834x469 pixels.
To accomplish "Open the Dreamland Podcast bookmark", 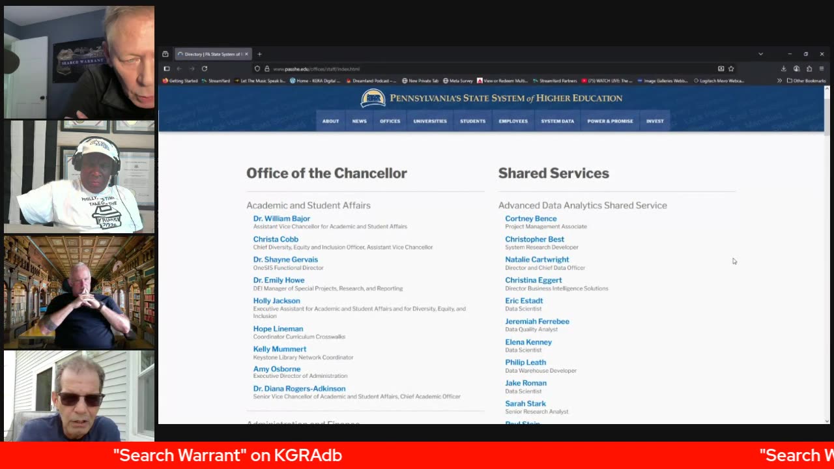I will click(371, 81).
